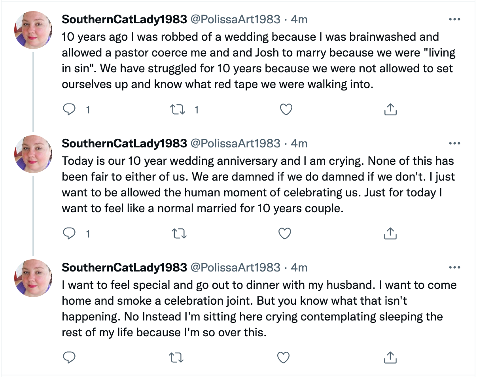Open more options menu on first tweet

tap(455, 19)
